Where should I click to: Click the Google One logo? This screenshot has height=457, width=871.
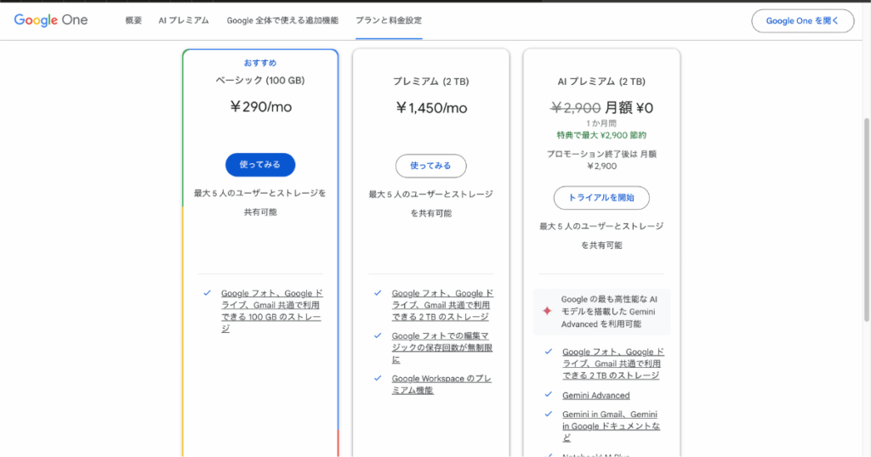(50, 20)
